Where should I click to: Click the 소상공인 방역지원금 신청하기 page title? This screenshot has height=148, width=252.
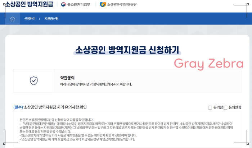[x=127, y=50]
